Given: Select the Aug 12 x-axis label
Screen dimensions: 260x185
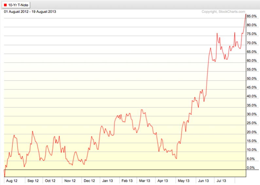Looking at the screenshot, I should (x=12, y=180).
